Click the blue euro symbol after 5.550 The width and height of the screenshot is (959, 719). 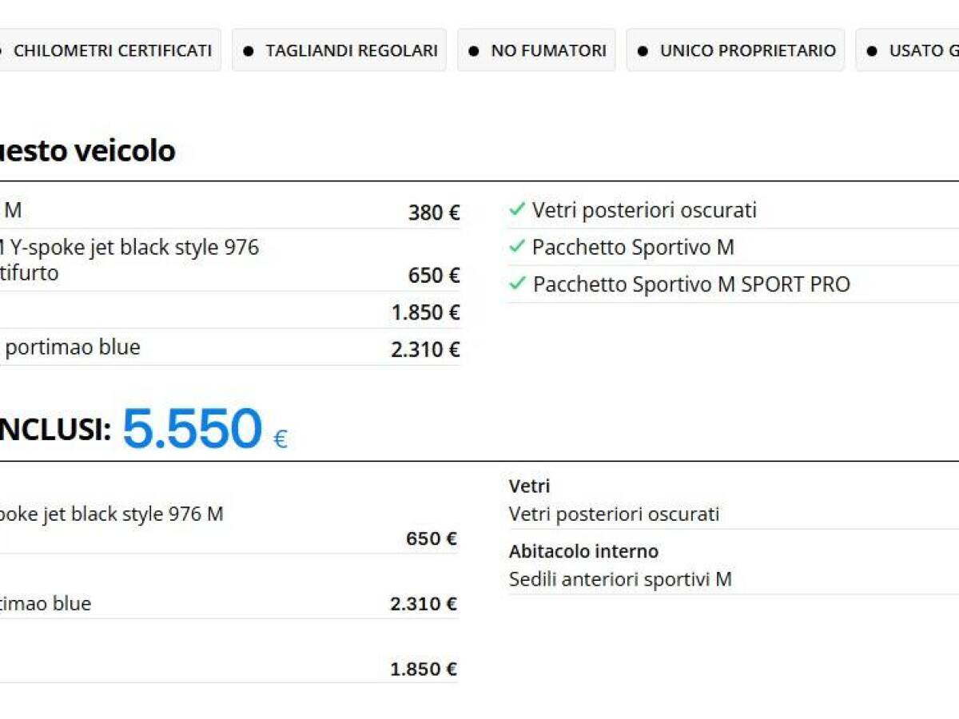[x=280, y=439]
